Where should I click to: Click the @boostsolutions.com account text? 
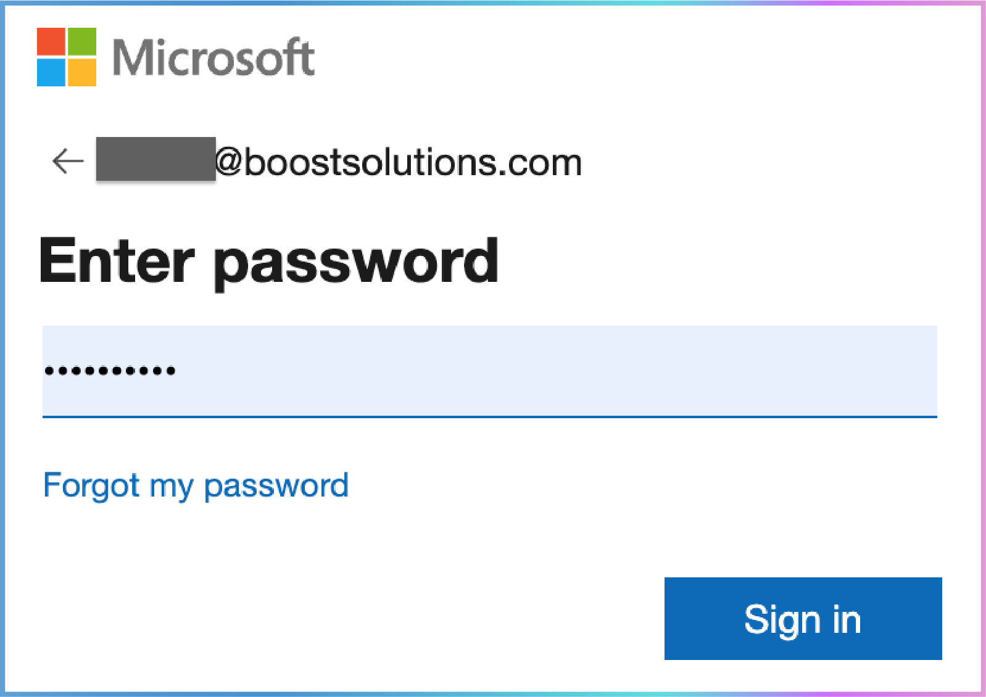pos(399,163)
